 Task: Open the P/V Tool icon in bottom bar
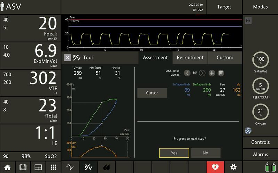(x=88, y=167)
